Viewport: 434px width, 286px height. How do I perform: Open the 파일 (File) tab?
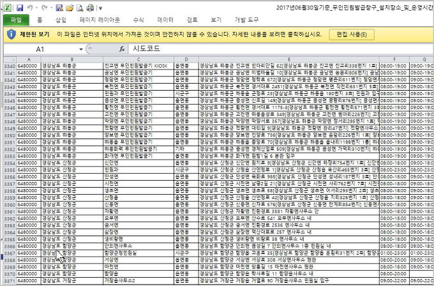click(16, 20)
